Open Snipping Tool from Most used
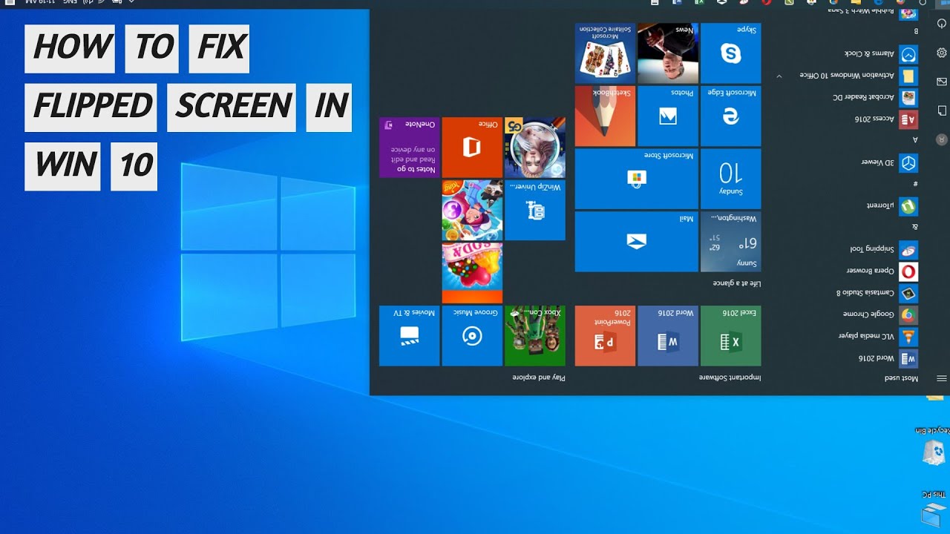The height and width of the screenshot is (534, 950). (885, 249)
